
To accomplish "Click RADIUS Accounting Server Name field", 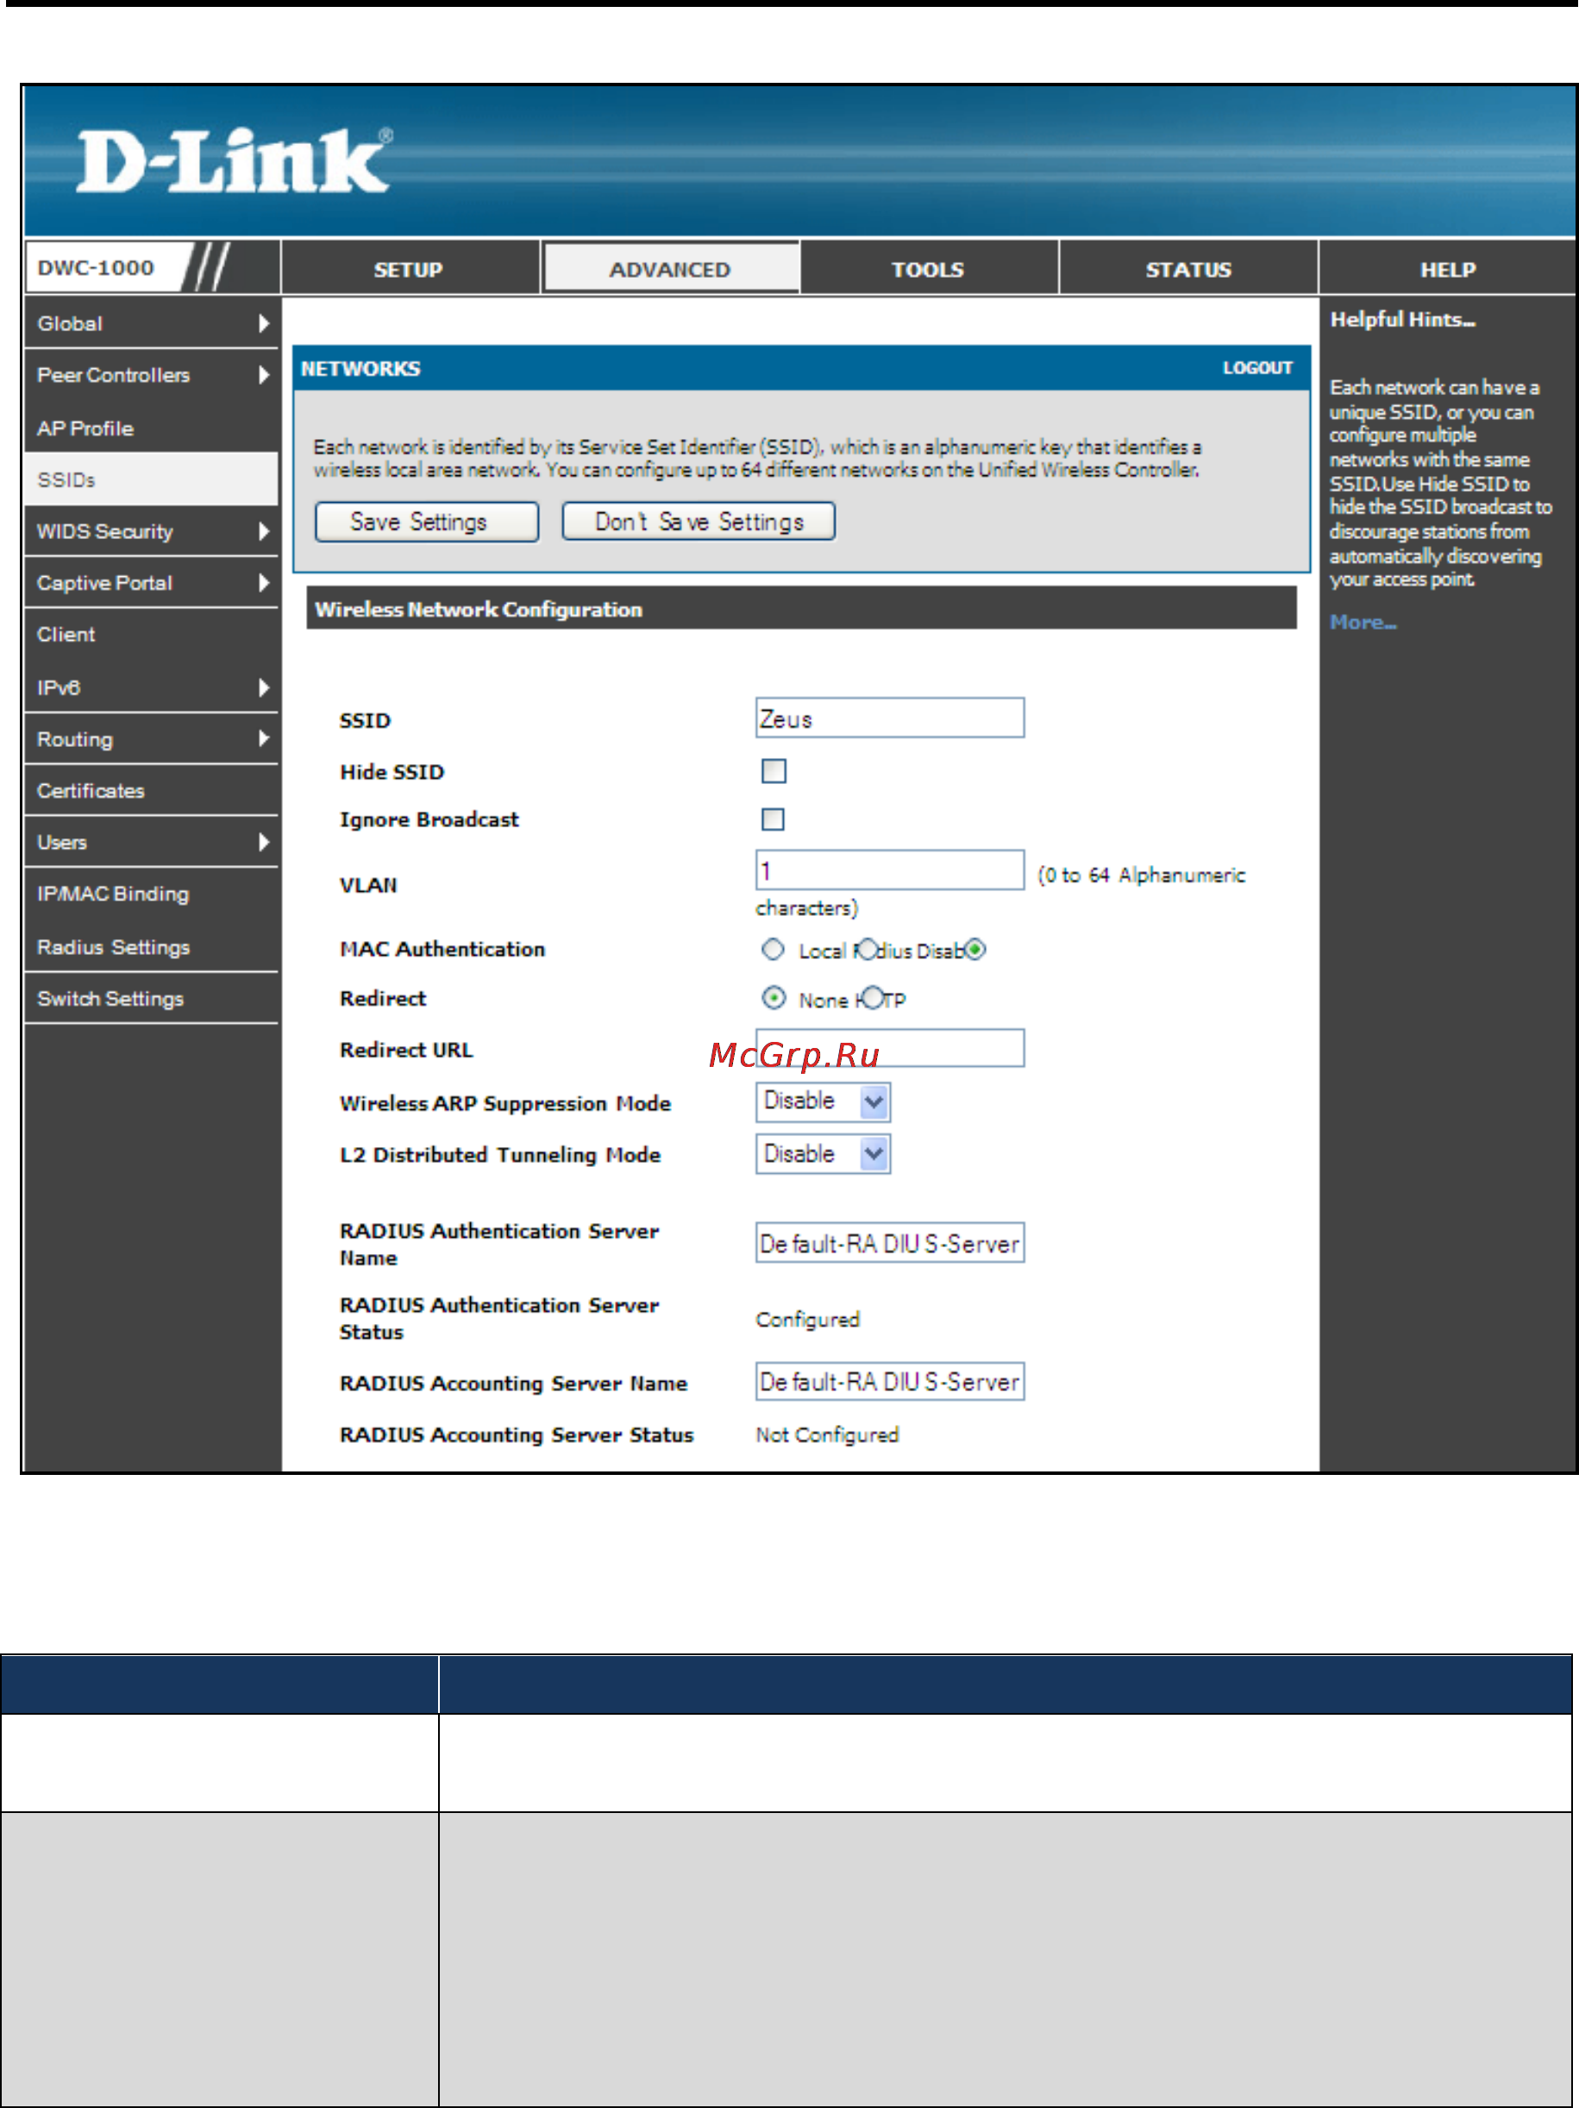I will click(890, 1381).
